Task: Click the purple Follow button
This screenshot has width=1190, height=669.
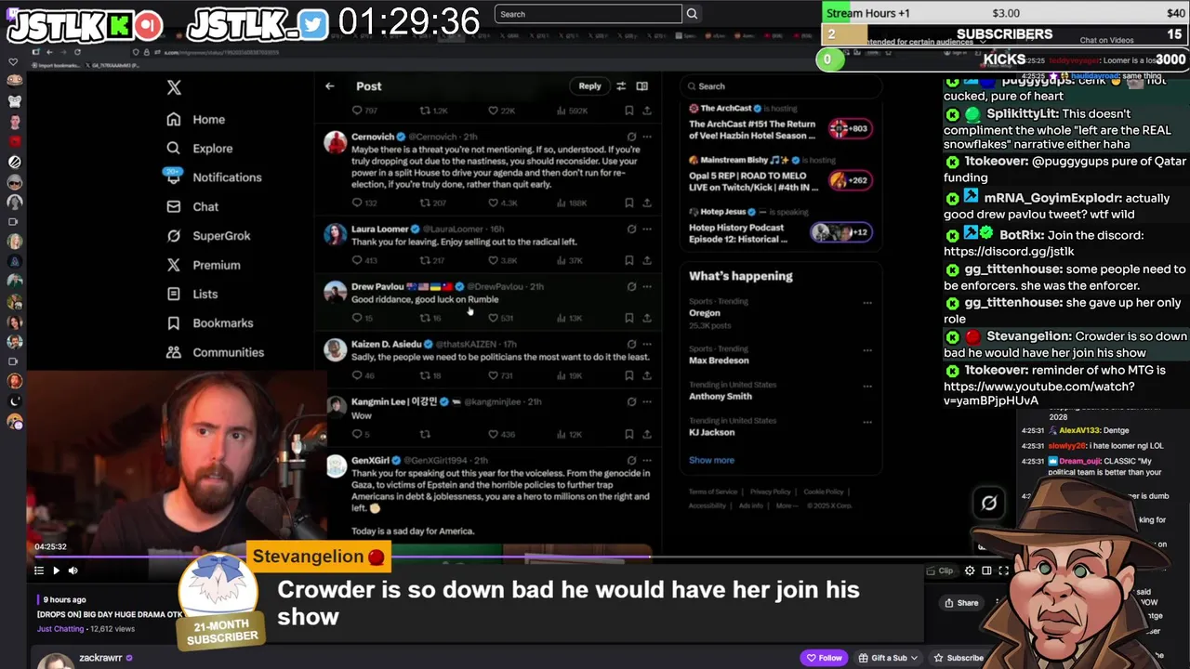Action: (x=824, y=658)
